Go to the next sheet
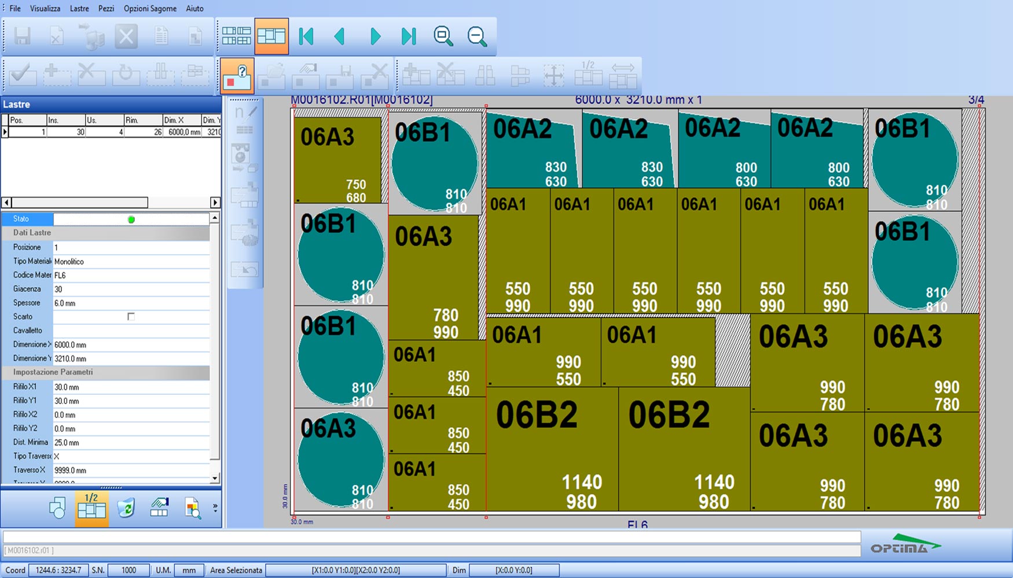The width and height of the screenshot is (1013, 578). pos(375,36)
